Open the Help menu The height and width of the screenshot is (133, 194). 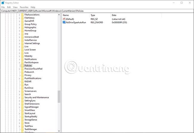[33, 7]
